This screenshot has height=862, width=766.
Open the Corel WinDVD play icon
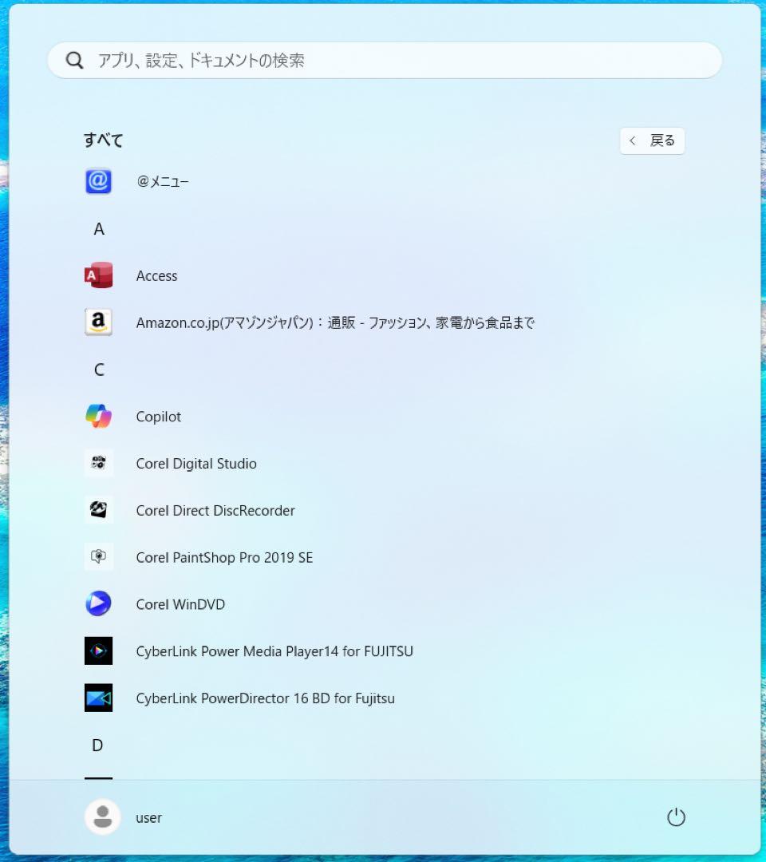(98, 603)
